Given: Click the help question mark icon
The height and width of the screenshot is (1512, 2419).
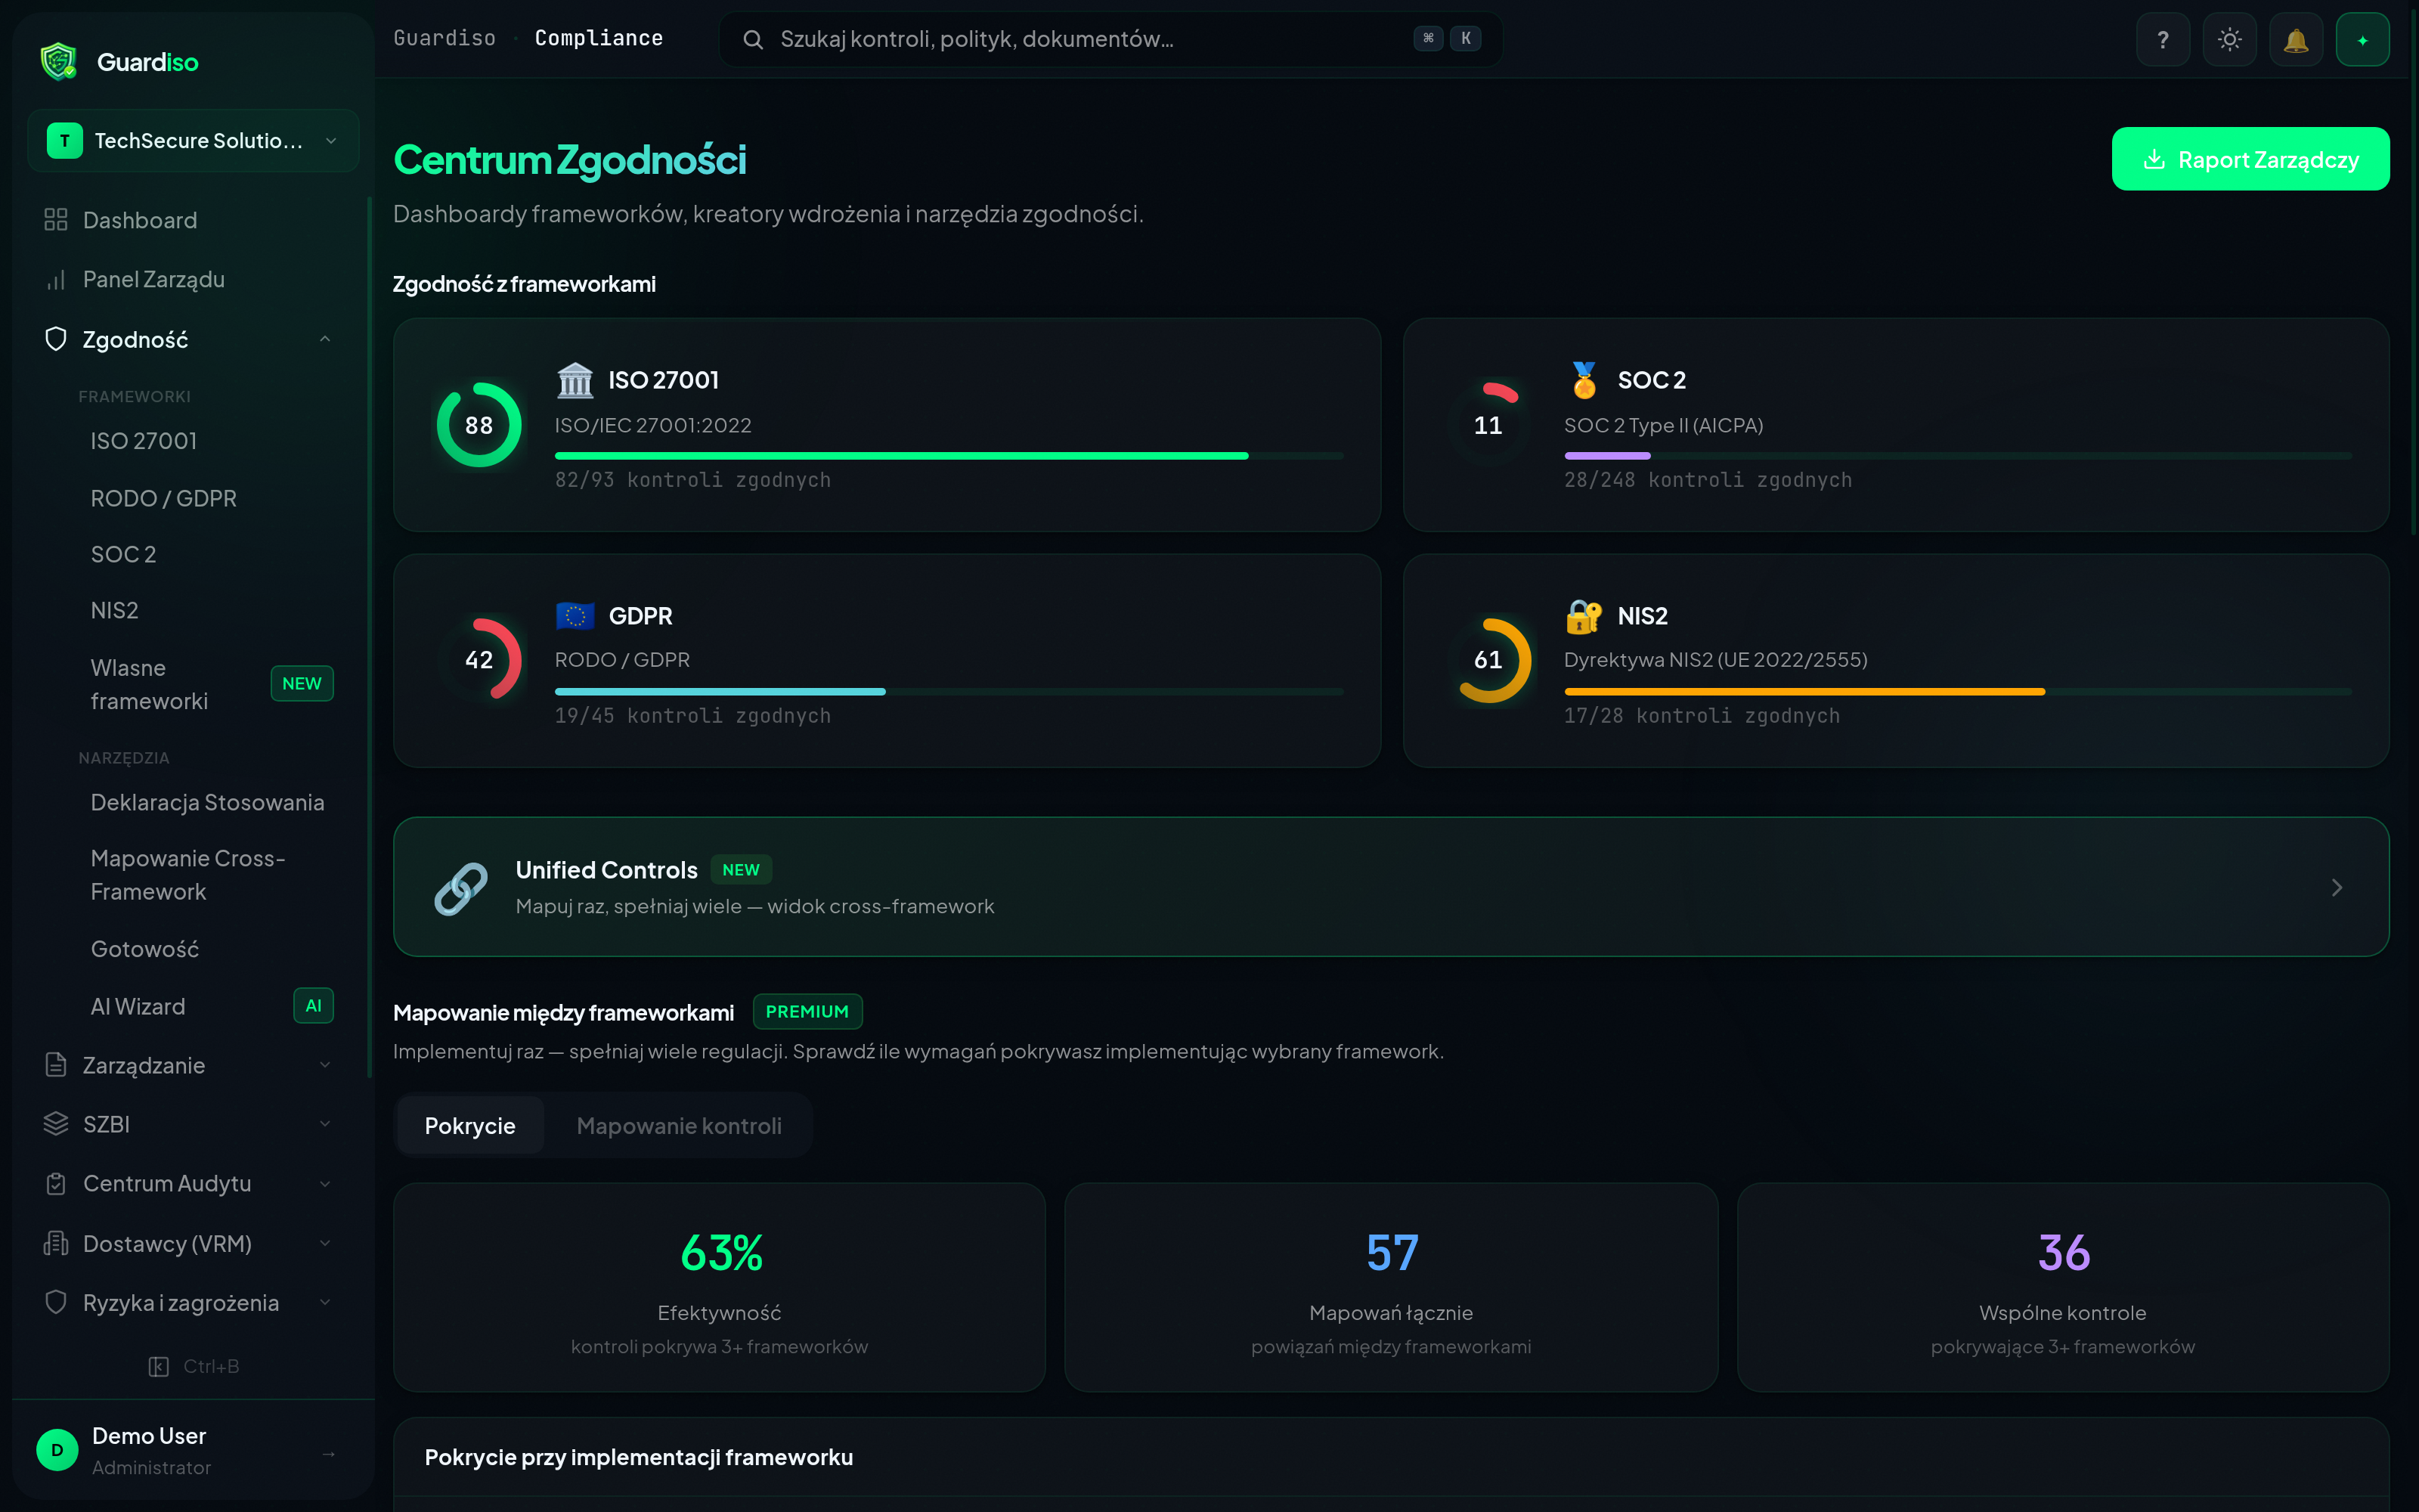Looking at the screenshot, I should click(x=2162, y=40).
